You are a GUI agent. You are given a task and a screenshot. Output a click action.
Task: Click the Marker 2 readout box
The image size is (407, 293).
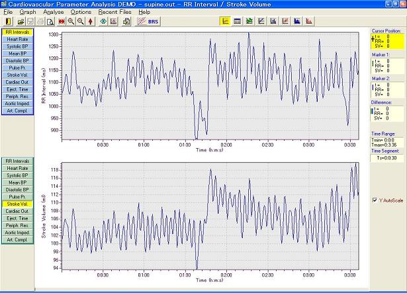pyautogui.click(x=387, y=89)
